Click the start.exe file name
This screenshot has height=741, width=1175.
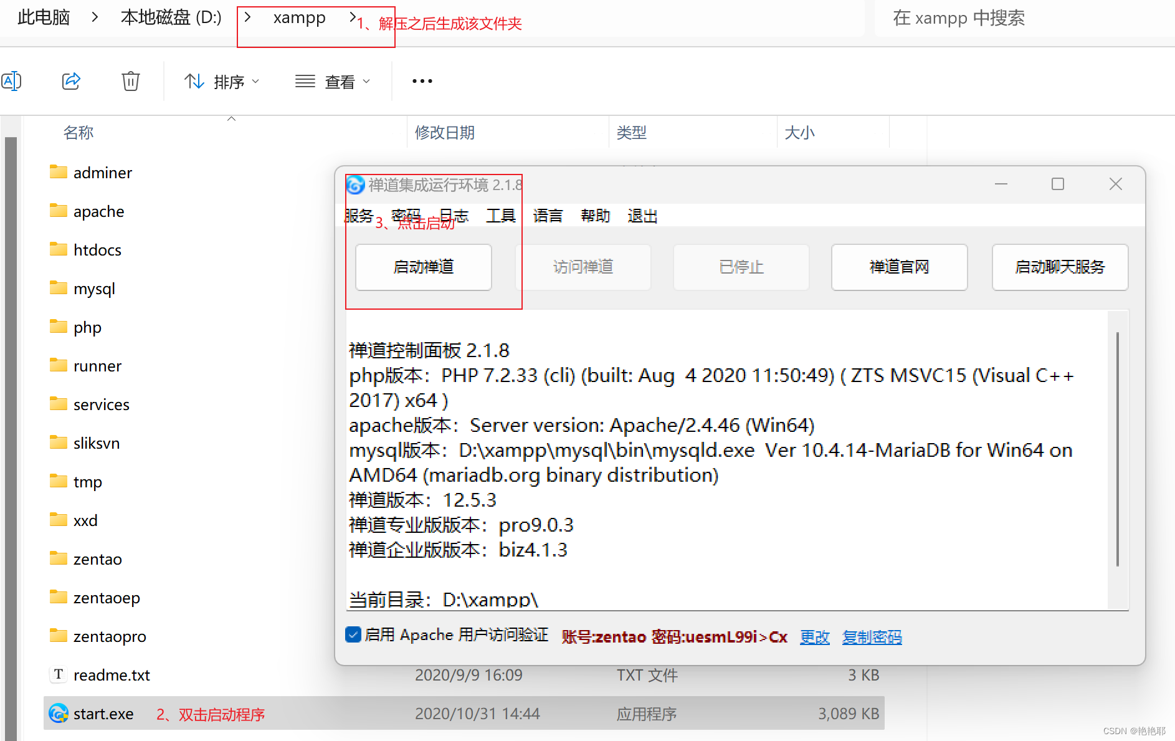coord(103,714)
